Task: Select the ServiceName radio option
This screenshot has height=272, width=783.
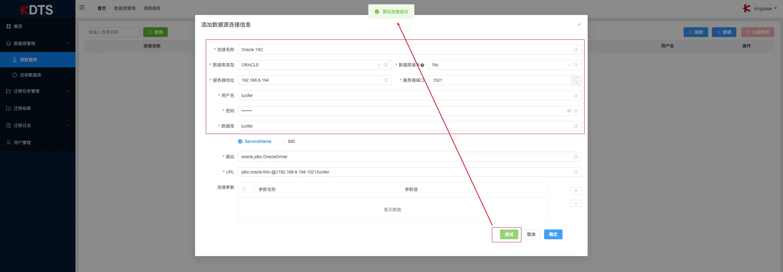Action: point(240,141)
